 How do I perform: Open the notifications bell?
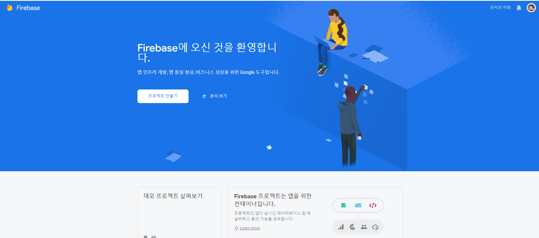pos(519,8)
